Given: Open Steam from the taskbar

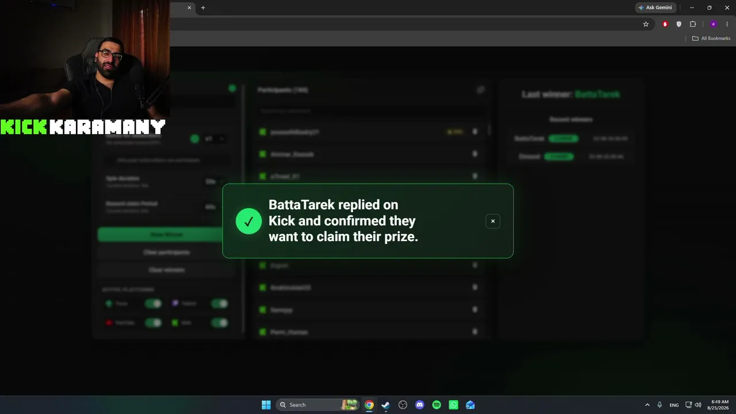Looking at the screenshot, I should point(386,405).
